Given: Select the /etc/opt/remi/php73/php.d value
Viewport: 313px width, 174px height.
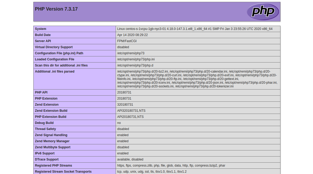Looking at the screenshot, I should (135, 65).
